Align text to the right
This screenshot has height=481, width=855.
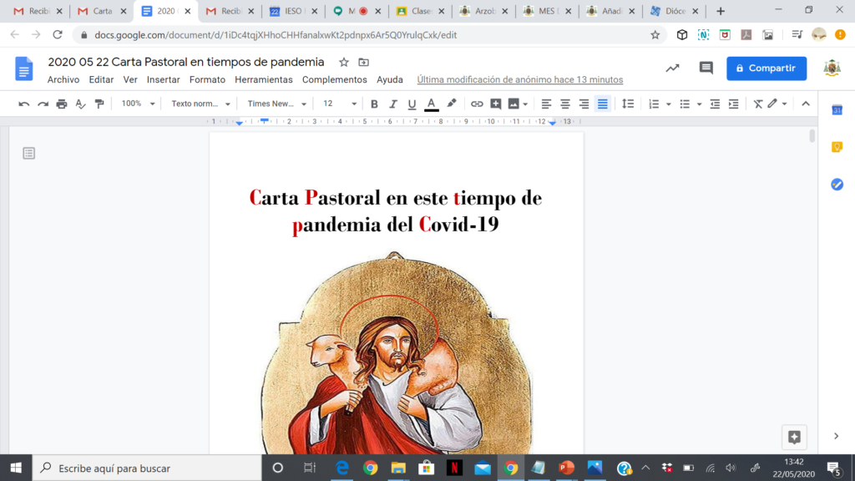[584, 104]
